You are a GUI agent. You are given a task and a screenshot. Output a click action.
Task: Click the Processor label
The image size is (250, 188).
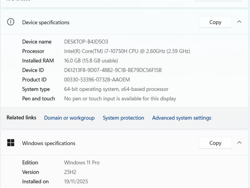pos(33,51)
